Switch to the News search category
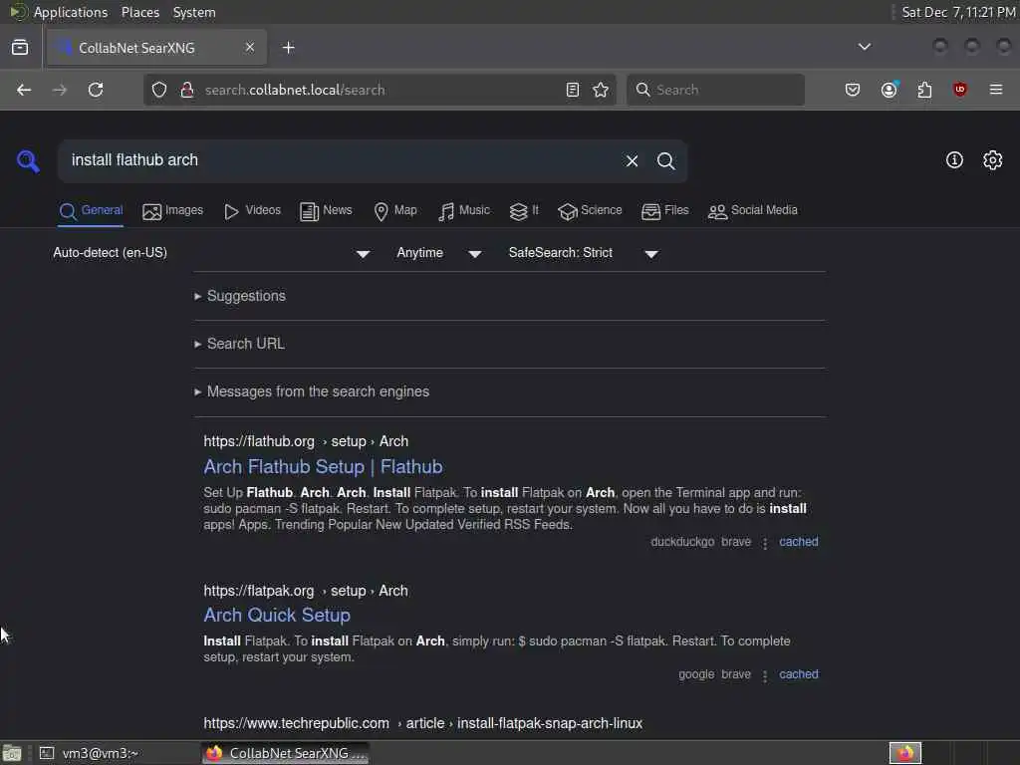Viewport: 1020px width, 765px height. click(326, 211)
